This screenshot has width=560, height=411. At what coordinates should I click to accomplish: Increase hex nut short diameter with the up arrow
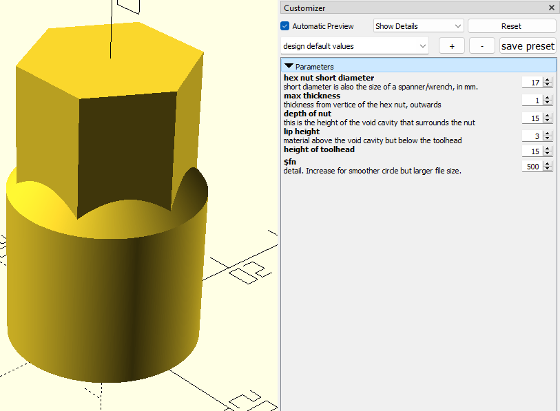tap(547, 80)
